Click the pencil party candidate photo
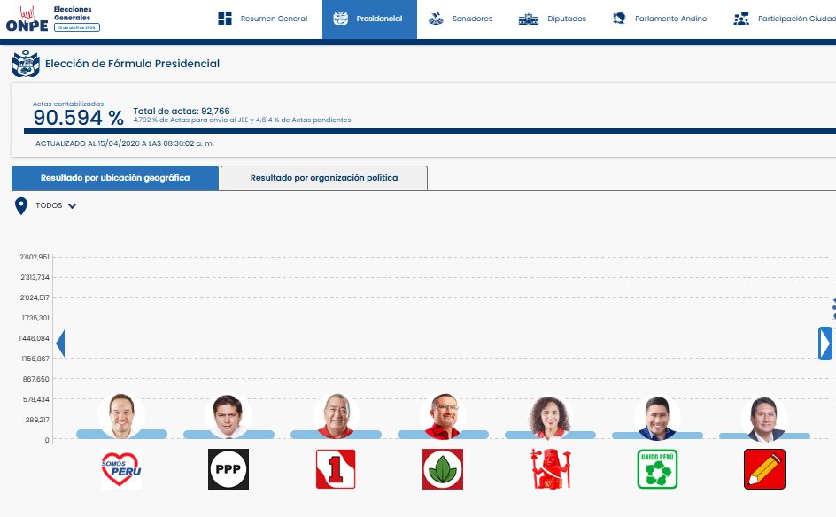This screenshot has height=517, width=836. (x=764, y=419)
